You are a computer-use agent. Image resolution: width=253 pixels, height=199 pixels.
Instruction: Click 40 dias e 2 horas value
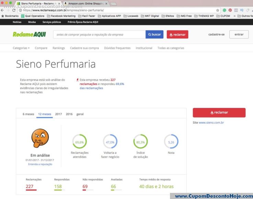click(x=156, y=186)
